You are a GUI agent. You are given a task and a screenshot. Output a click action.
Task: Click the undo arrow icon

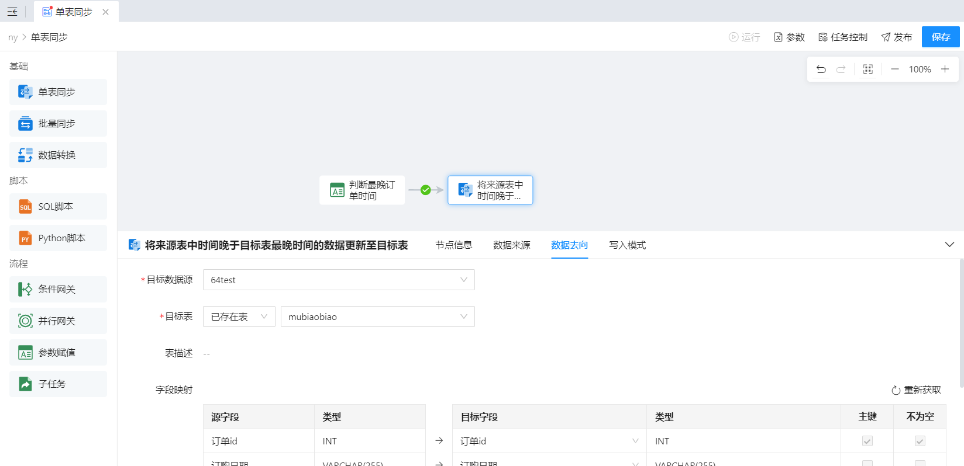(x=821, y=69)
